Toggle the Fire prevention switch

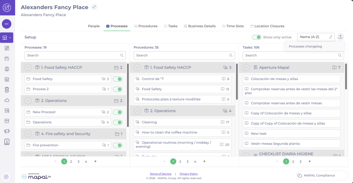coord(118,145)
